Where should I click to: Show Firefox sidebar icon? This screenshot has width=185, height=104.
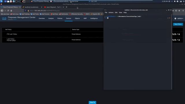click(x=176, y=11)
